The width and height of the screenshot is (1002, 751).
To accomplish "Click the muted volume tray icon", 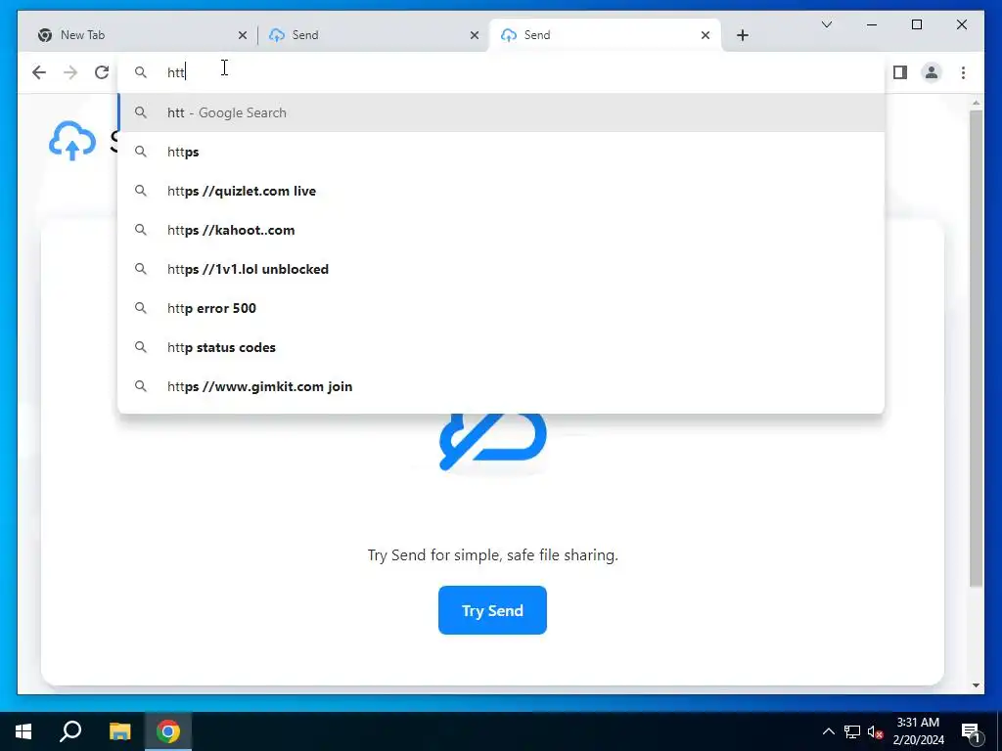I will pos(876,731).
